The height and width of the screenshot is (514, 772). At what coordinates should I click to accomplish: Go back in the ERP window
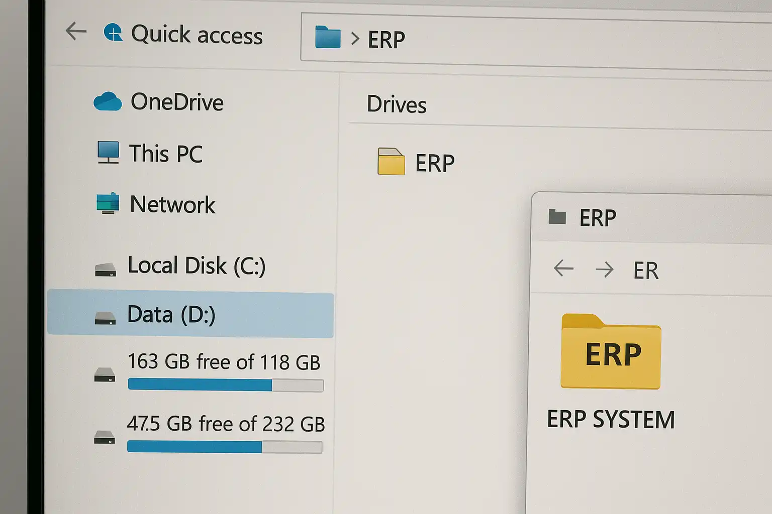[x=563, y=269]
